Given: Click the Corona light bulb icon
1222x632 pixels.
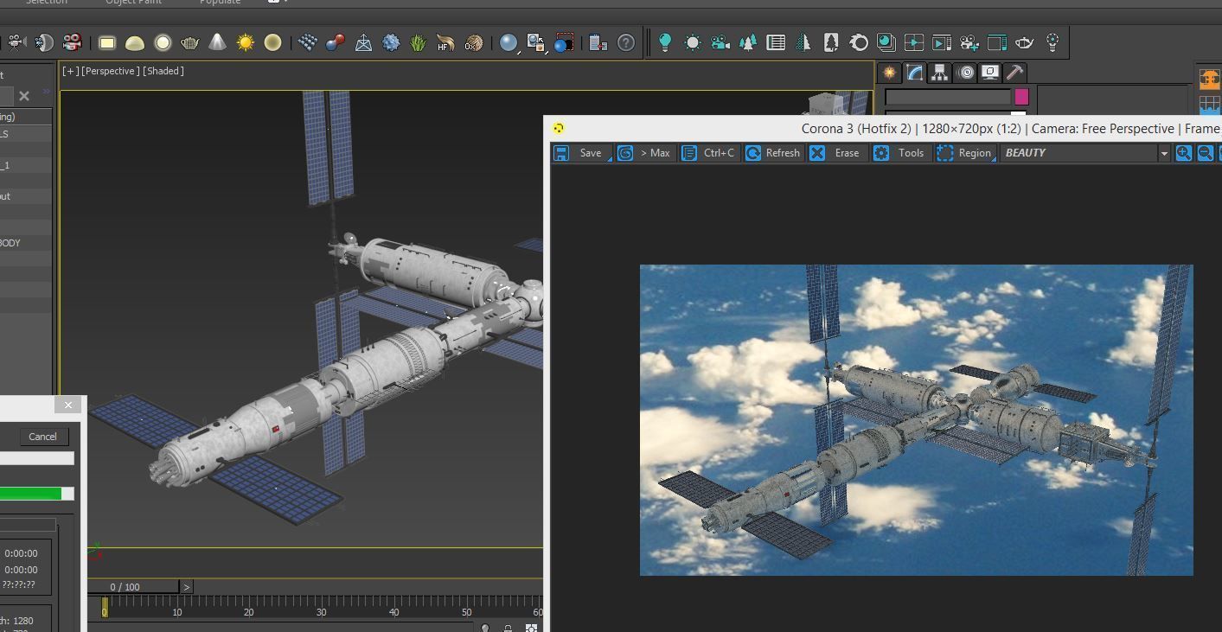Looking at the screenshot, I should tap(664, 42).
